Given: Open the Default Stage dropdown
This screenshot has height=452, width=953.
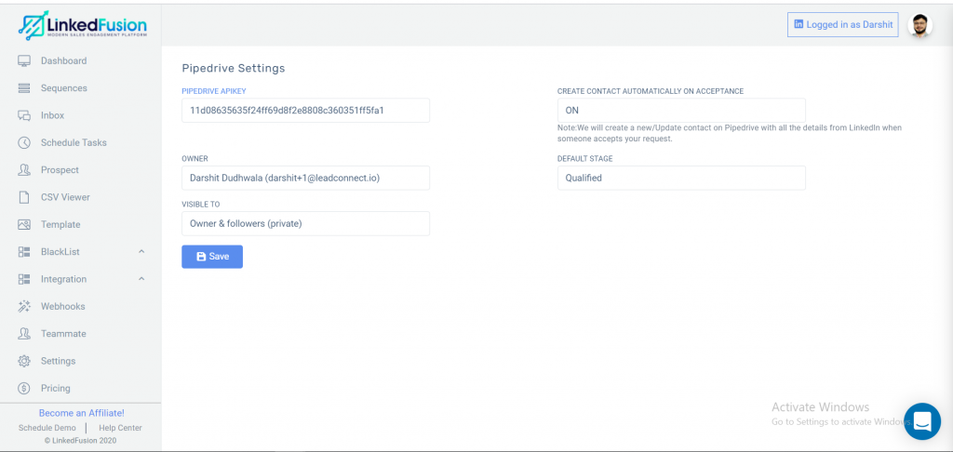Looking at the screenshot, I should [x=681, y=178].
